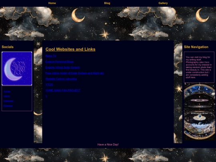Click the Moon Cherry Boo logo image
Image resolution: width=216 pixels, height=162 pixels.
click(17, 68)
